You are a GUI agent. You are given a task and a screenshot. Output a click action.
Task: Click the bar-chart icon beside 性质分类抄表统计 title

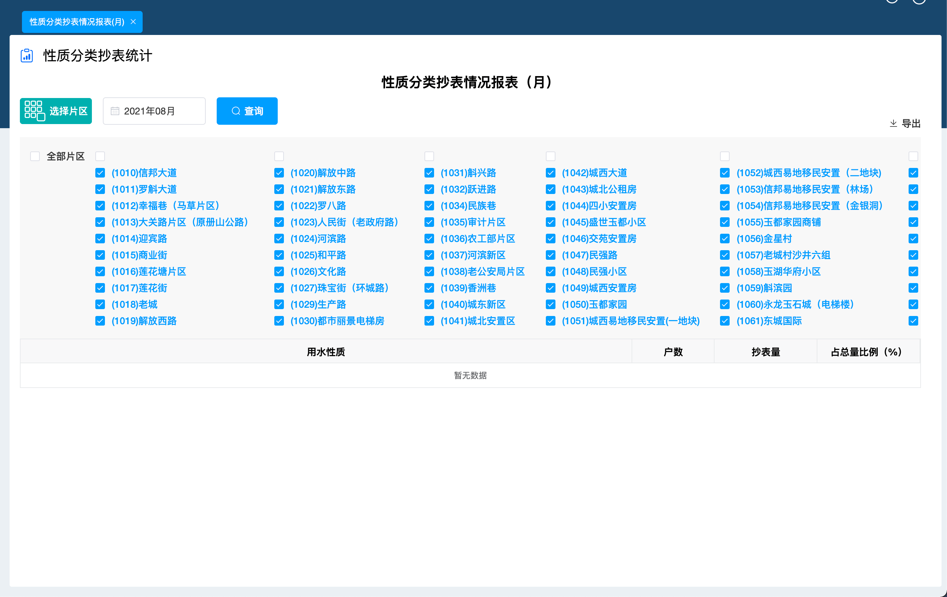26,56
